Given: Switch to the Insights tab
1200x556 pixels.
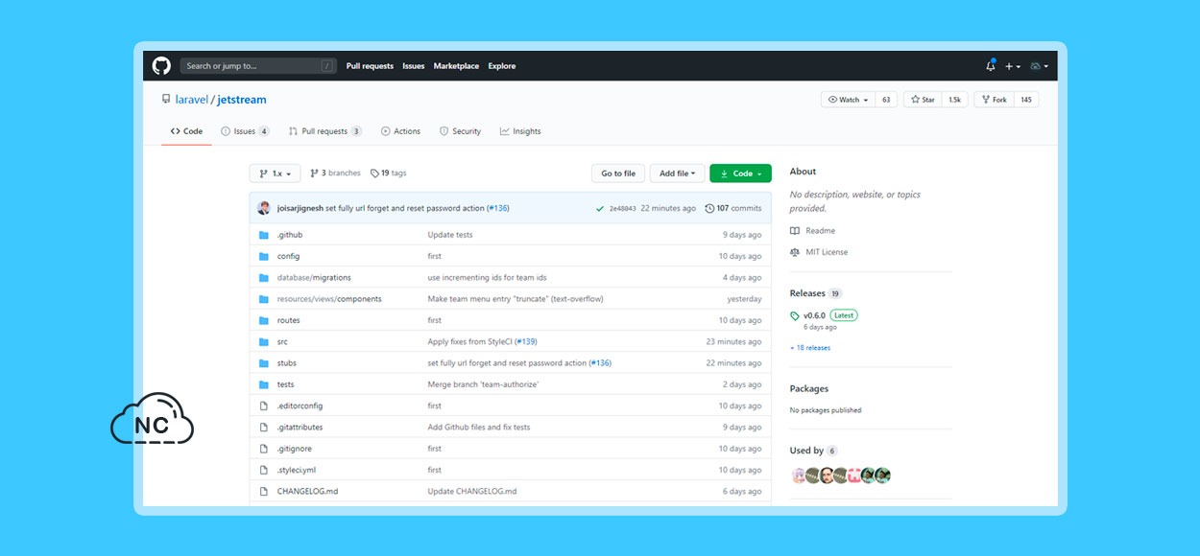Looking at the screenshot, I should coord(520,131).
